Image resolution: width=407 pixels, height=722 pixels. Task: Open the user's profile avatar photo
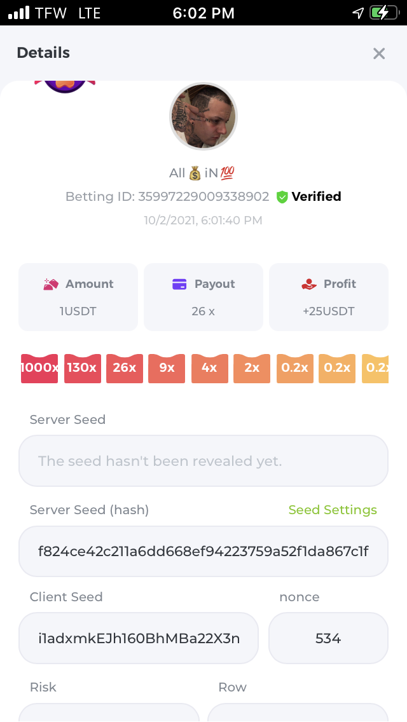tap(203, 116)
